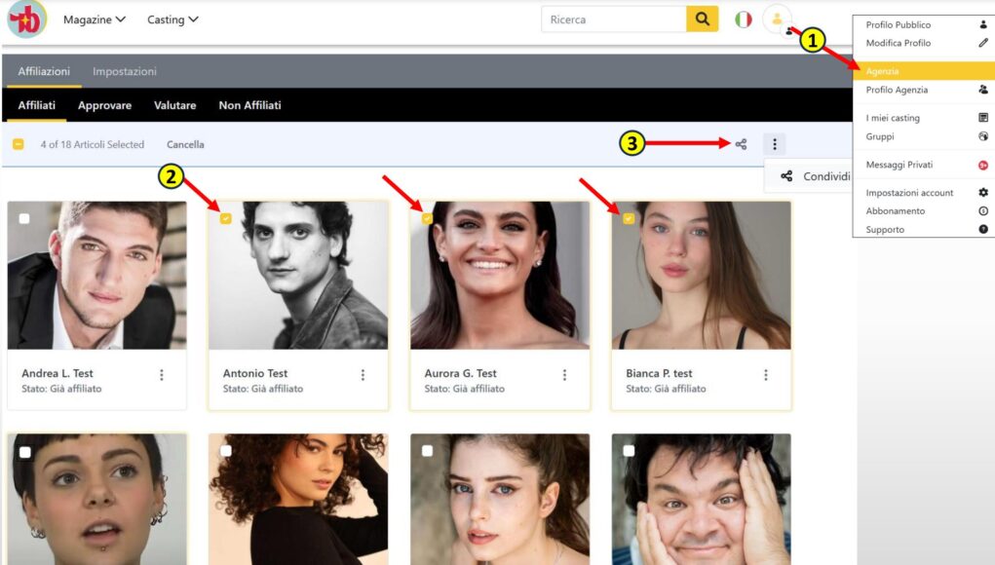Click the Abbonamento info icon
Image resolution: width=995 pixels, height=565 pixels.
click(x=983, y=211)
